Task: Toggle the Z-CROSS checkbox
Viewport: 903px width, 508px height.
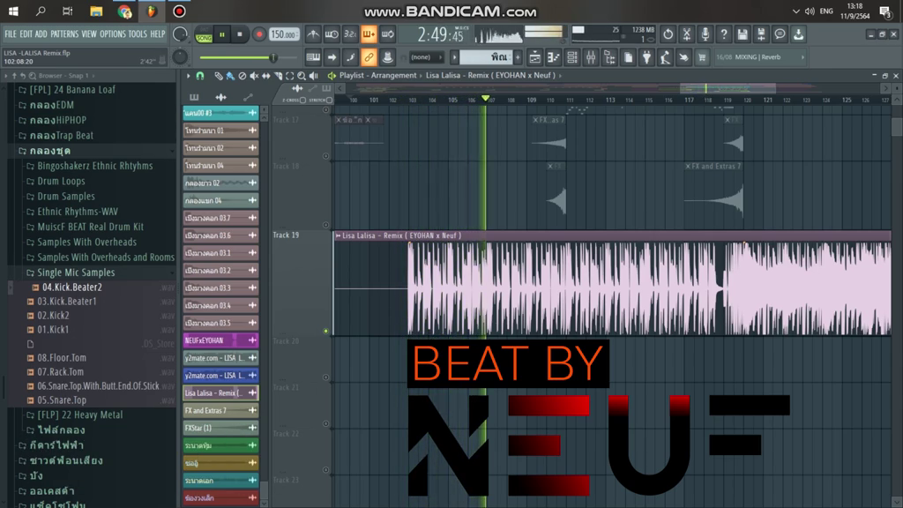Action: 303,101
